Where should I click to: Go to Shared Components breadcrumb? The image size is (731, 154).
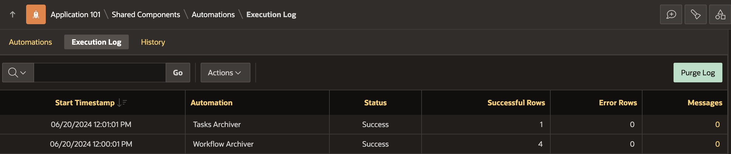tap(146, 14)
